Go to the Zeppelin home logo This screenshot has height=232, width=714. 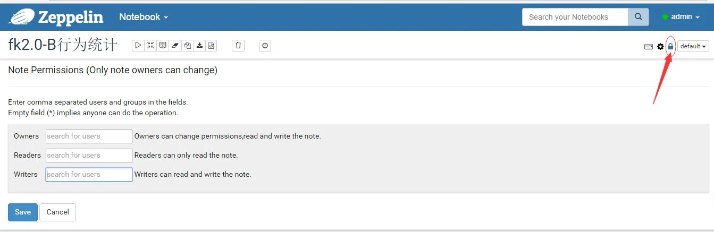[x=56, y=17]
